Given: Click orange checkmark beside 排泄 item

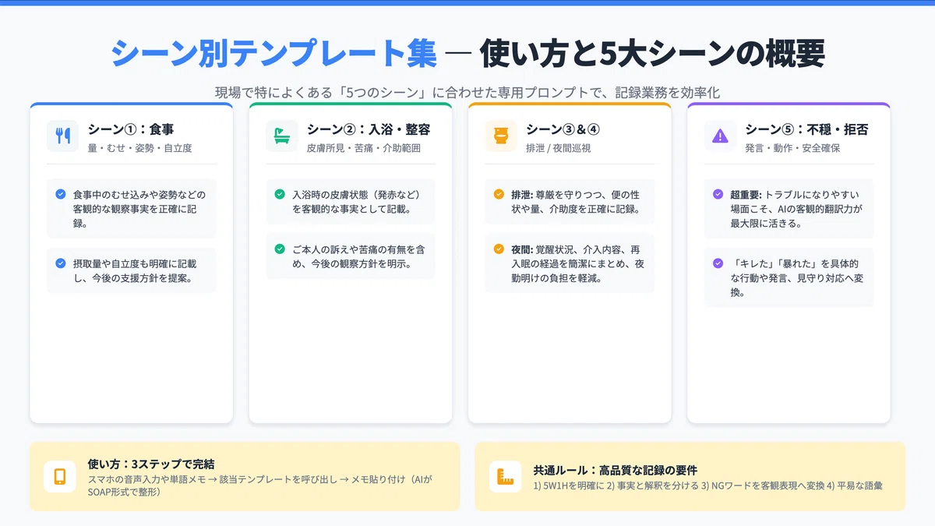Looking at the screenshot, I should click(499, 194).
